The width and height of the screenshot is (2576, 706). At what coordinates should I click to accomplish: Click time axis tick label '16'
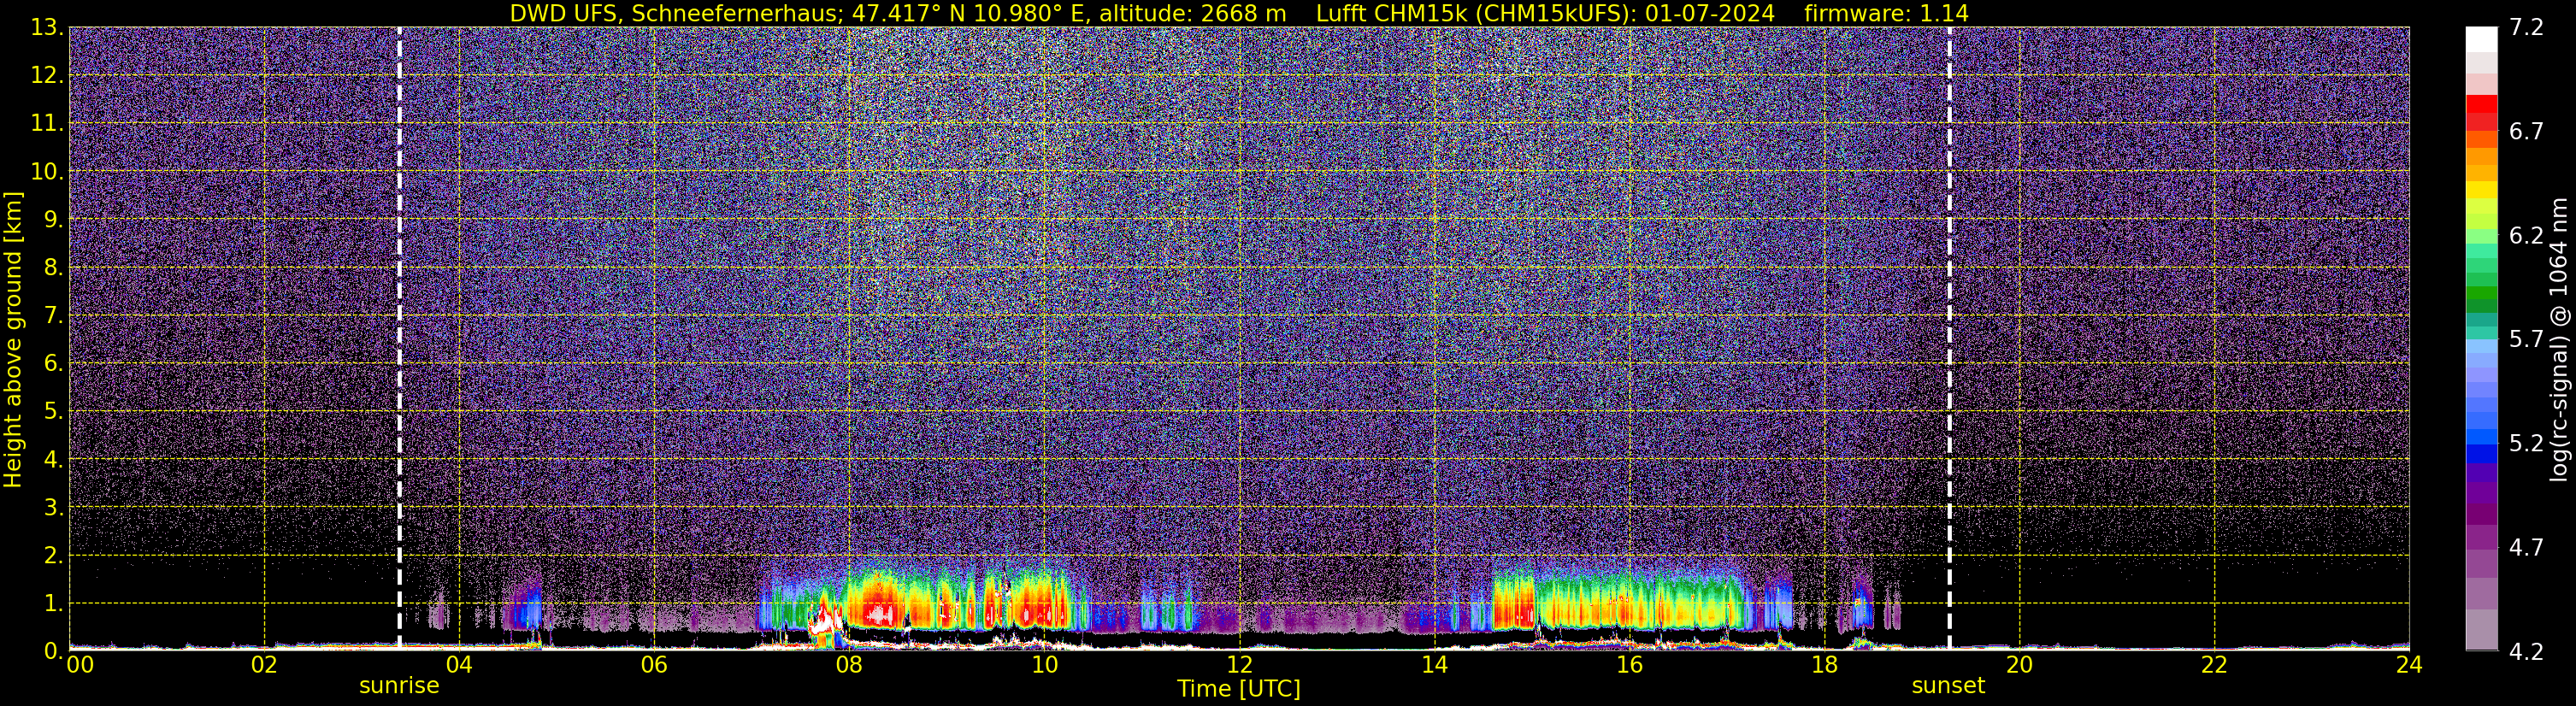tap(1629, 665)
